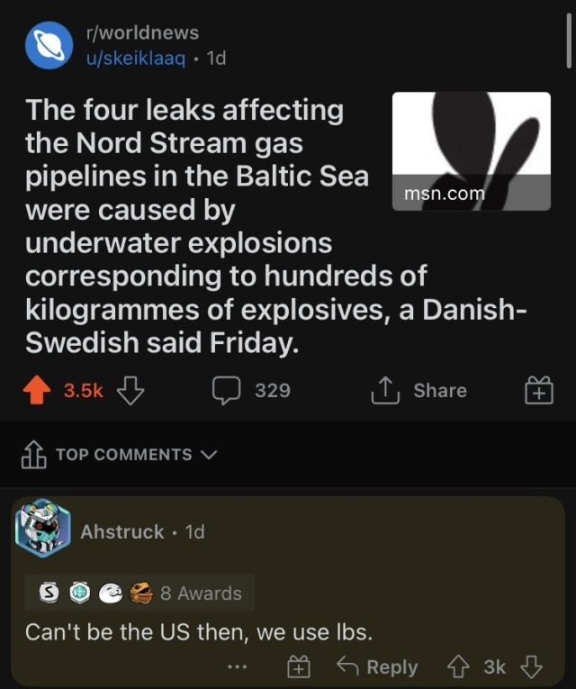Open Ahstruck's user profile name
Image resolution: width=576 pixels, height=689 pixels.
click(122, 531)
